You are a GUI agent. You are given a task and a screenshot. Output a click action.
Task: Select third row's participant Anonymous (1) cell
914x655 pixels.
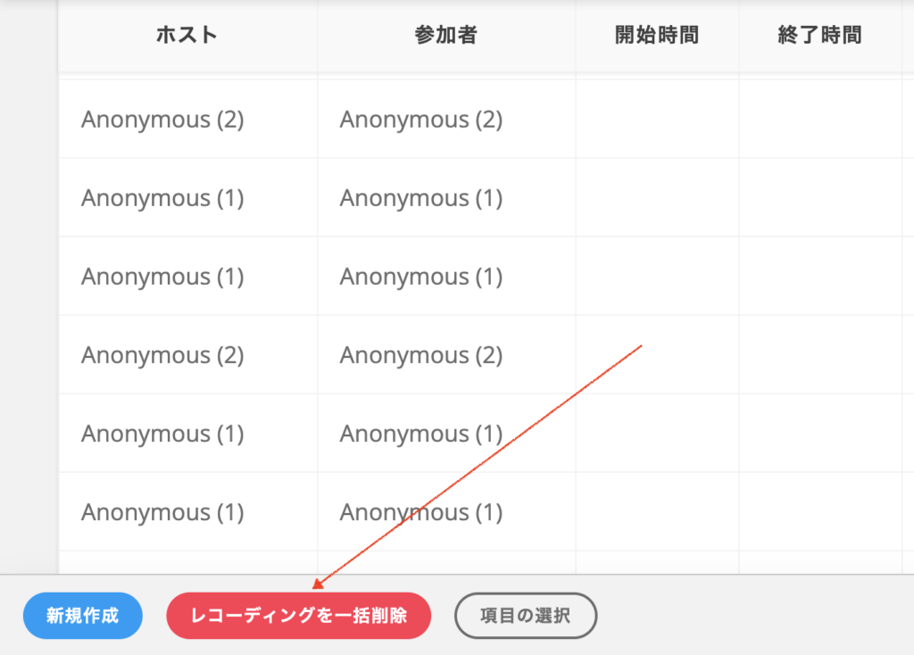pyautogui.click(x=446, y=277)
